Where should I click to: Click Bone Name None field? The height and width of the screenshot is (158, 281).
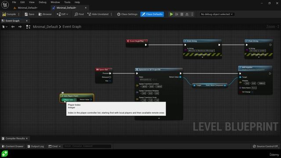[x=254, y=88]
